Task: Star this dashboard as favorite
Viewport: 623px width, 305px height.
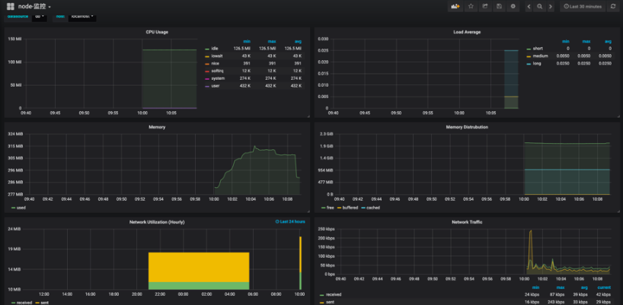Action: [471, 6]
